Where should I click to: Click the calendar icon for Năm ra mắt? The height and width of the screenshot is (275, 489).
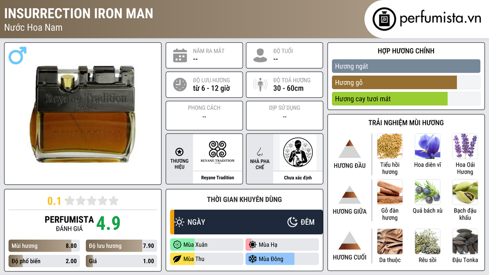pos(180,55)
